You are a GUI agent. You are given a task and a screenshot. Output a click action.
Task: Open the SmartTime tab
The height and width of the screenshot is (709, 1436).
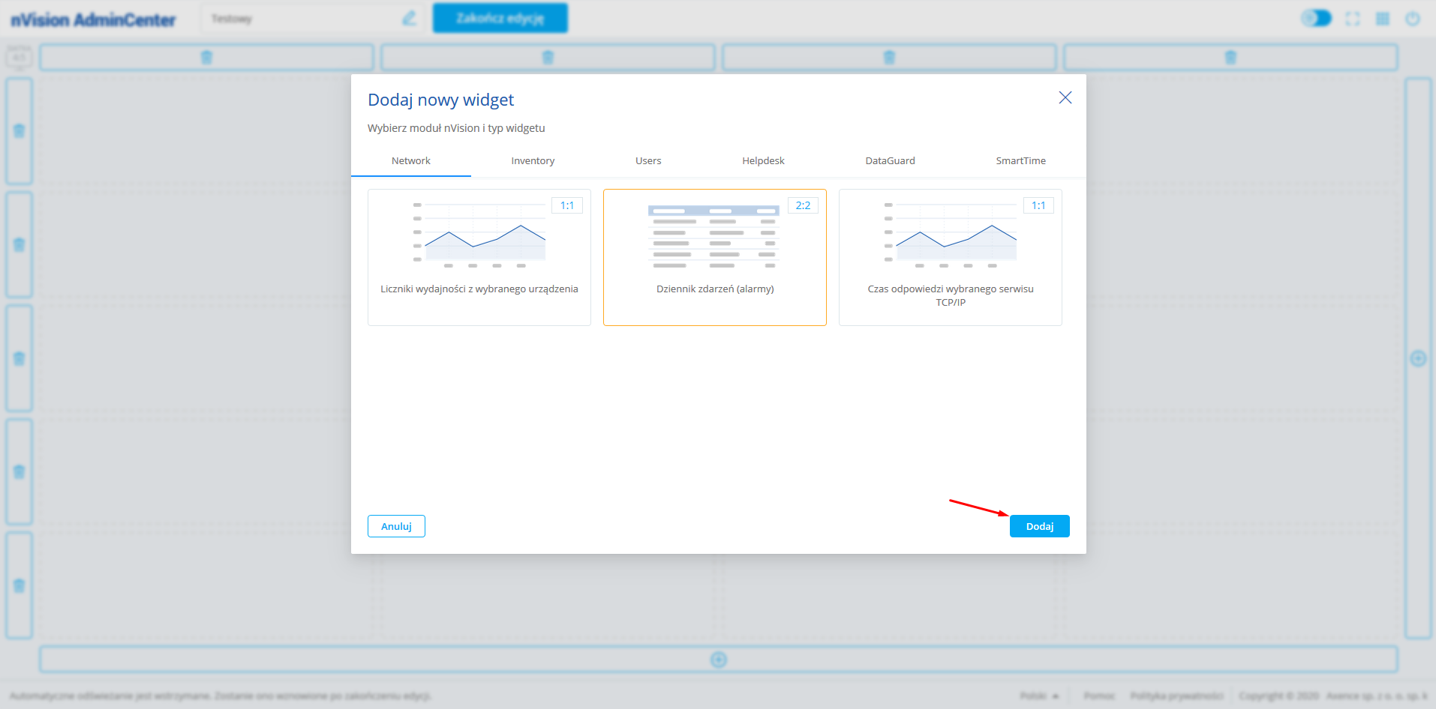pyautogui.click(x=1020, y=161)
